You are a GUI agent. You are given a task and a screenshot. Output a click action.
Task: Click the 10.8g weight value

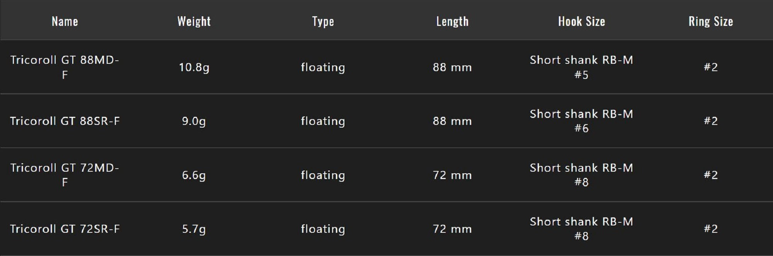(194, 67)
